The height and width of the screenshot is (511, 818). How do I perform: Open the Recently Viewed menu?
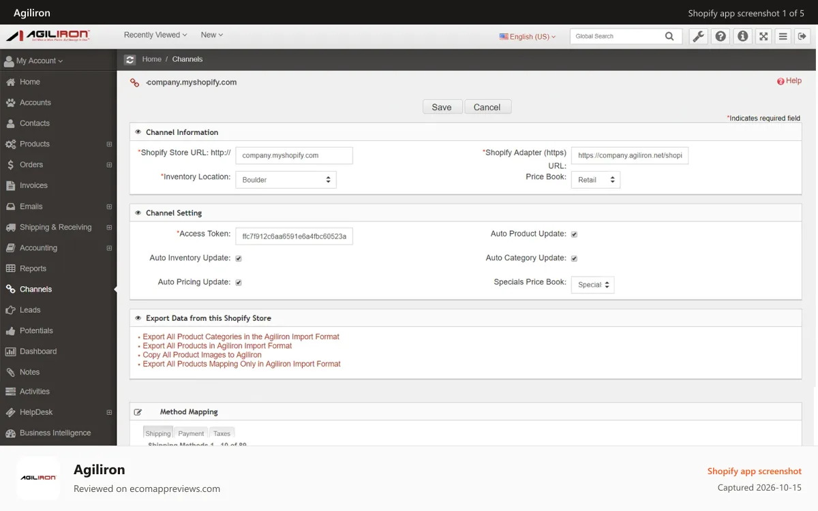point(156,35)
